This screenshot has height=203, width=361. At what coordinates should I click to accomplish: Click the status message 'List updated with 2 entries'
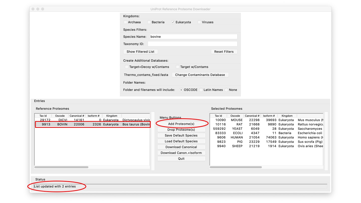point(55,186)
